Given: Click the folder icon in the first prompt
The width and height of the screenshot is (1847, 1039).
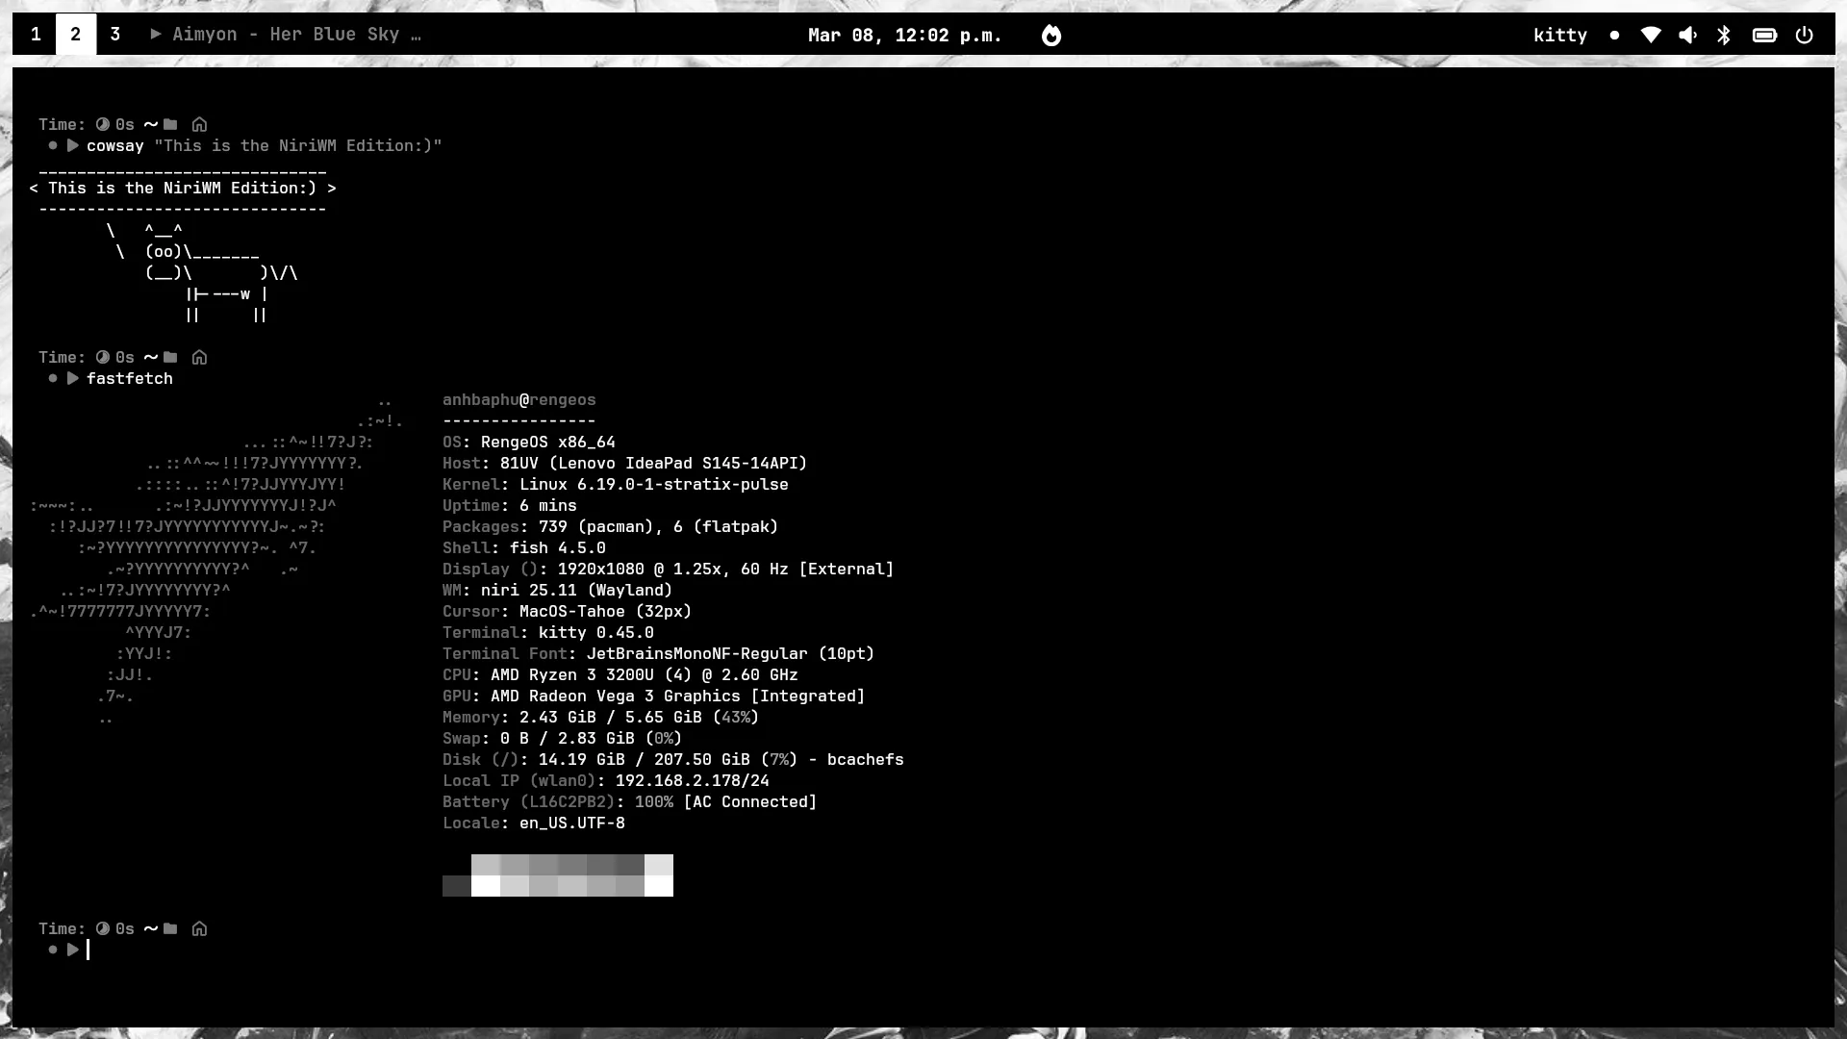Looking at the screenshot, I should [x=170, y=124].
